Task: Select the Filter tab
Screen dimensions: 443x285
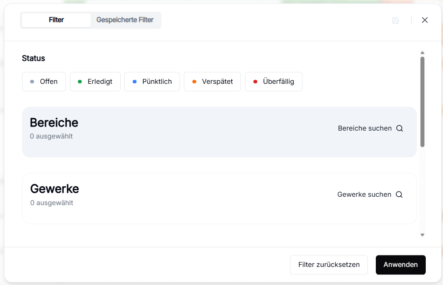Action: (x=56, y=20)
